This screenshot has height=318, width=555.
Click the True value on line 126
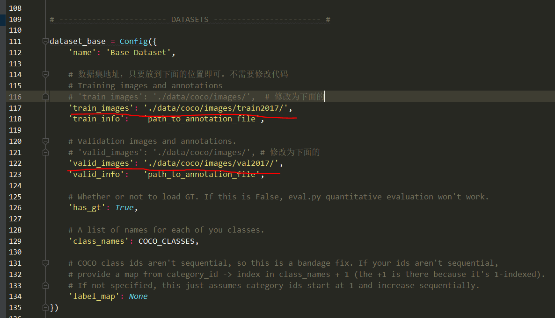(124, 208)
